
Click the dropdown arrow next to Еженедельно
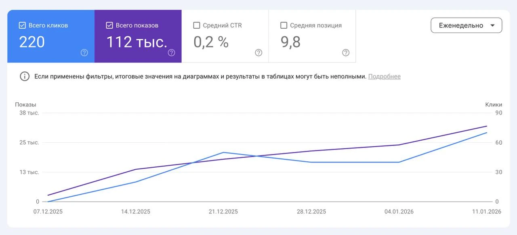click(x=493, y=25)
